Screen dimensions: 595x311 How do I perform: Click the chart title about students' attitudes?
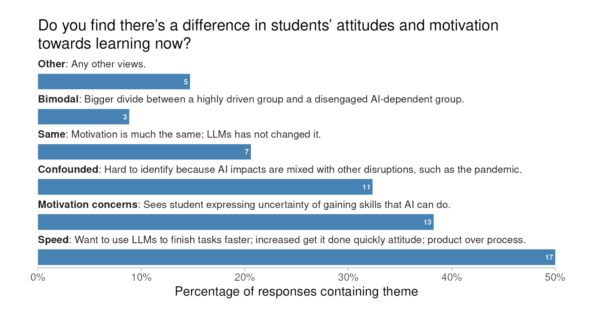pyautogui.click(x=268, y=34)
